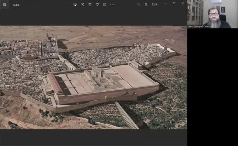The height and width of the screenshot is (146, 238).
Task: Rotate the image with rotate icon
Action: (83, 4)
